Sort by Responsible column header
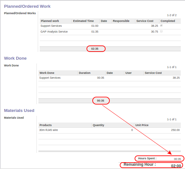 (x=121, y=21)
